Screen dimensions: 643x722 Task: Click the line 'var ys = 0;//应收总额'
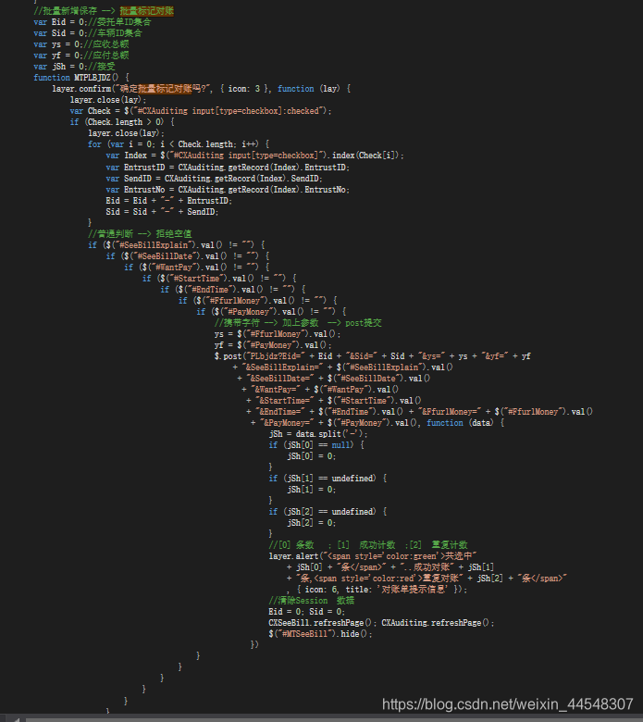tap(81, 44)
